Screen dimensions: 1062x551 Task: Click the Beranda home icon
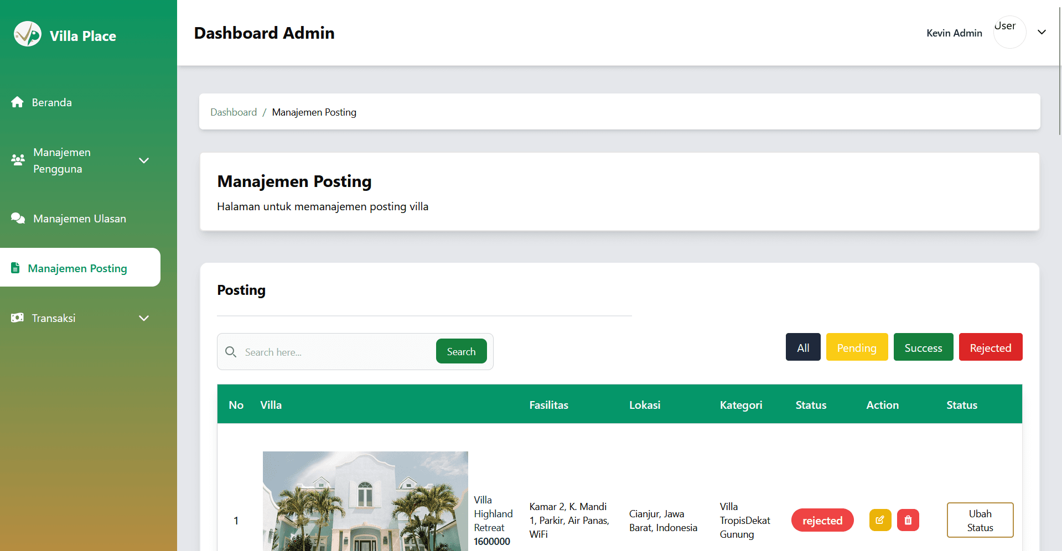17,102
